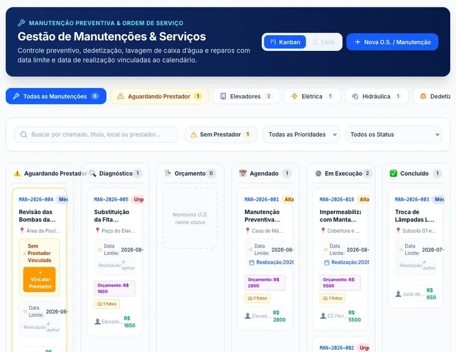456x352 pixels.
Task: Open Aguardando Prestador filter tab
Action: click(x=160, y=96)
